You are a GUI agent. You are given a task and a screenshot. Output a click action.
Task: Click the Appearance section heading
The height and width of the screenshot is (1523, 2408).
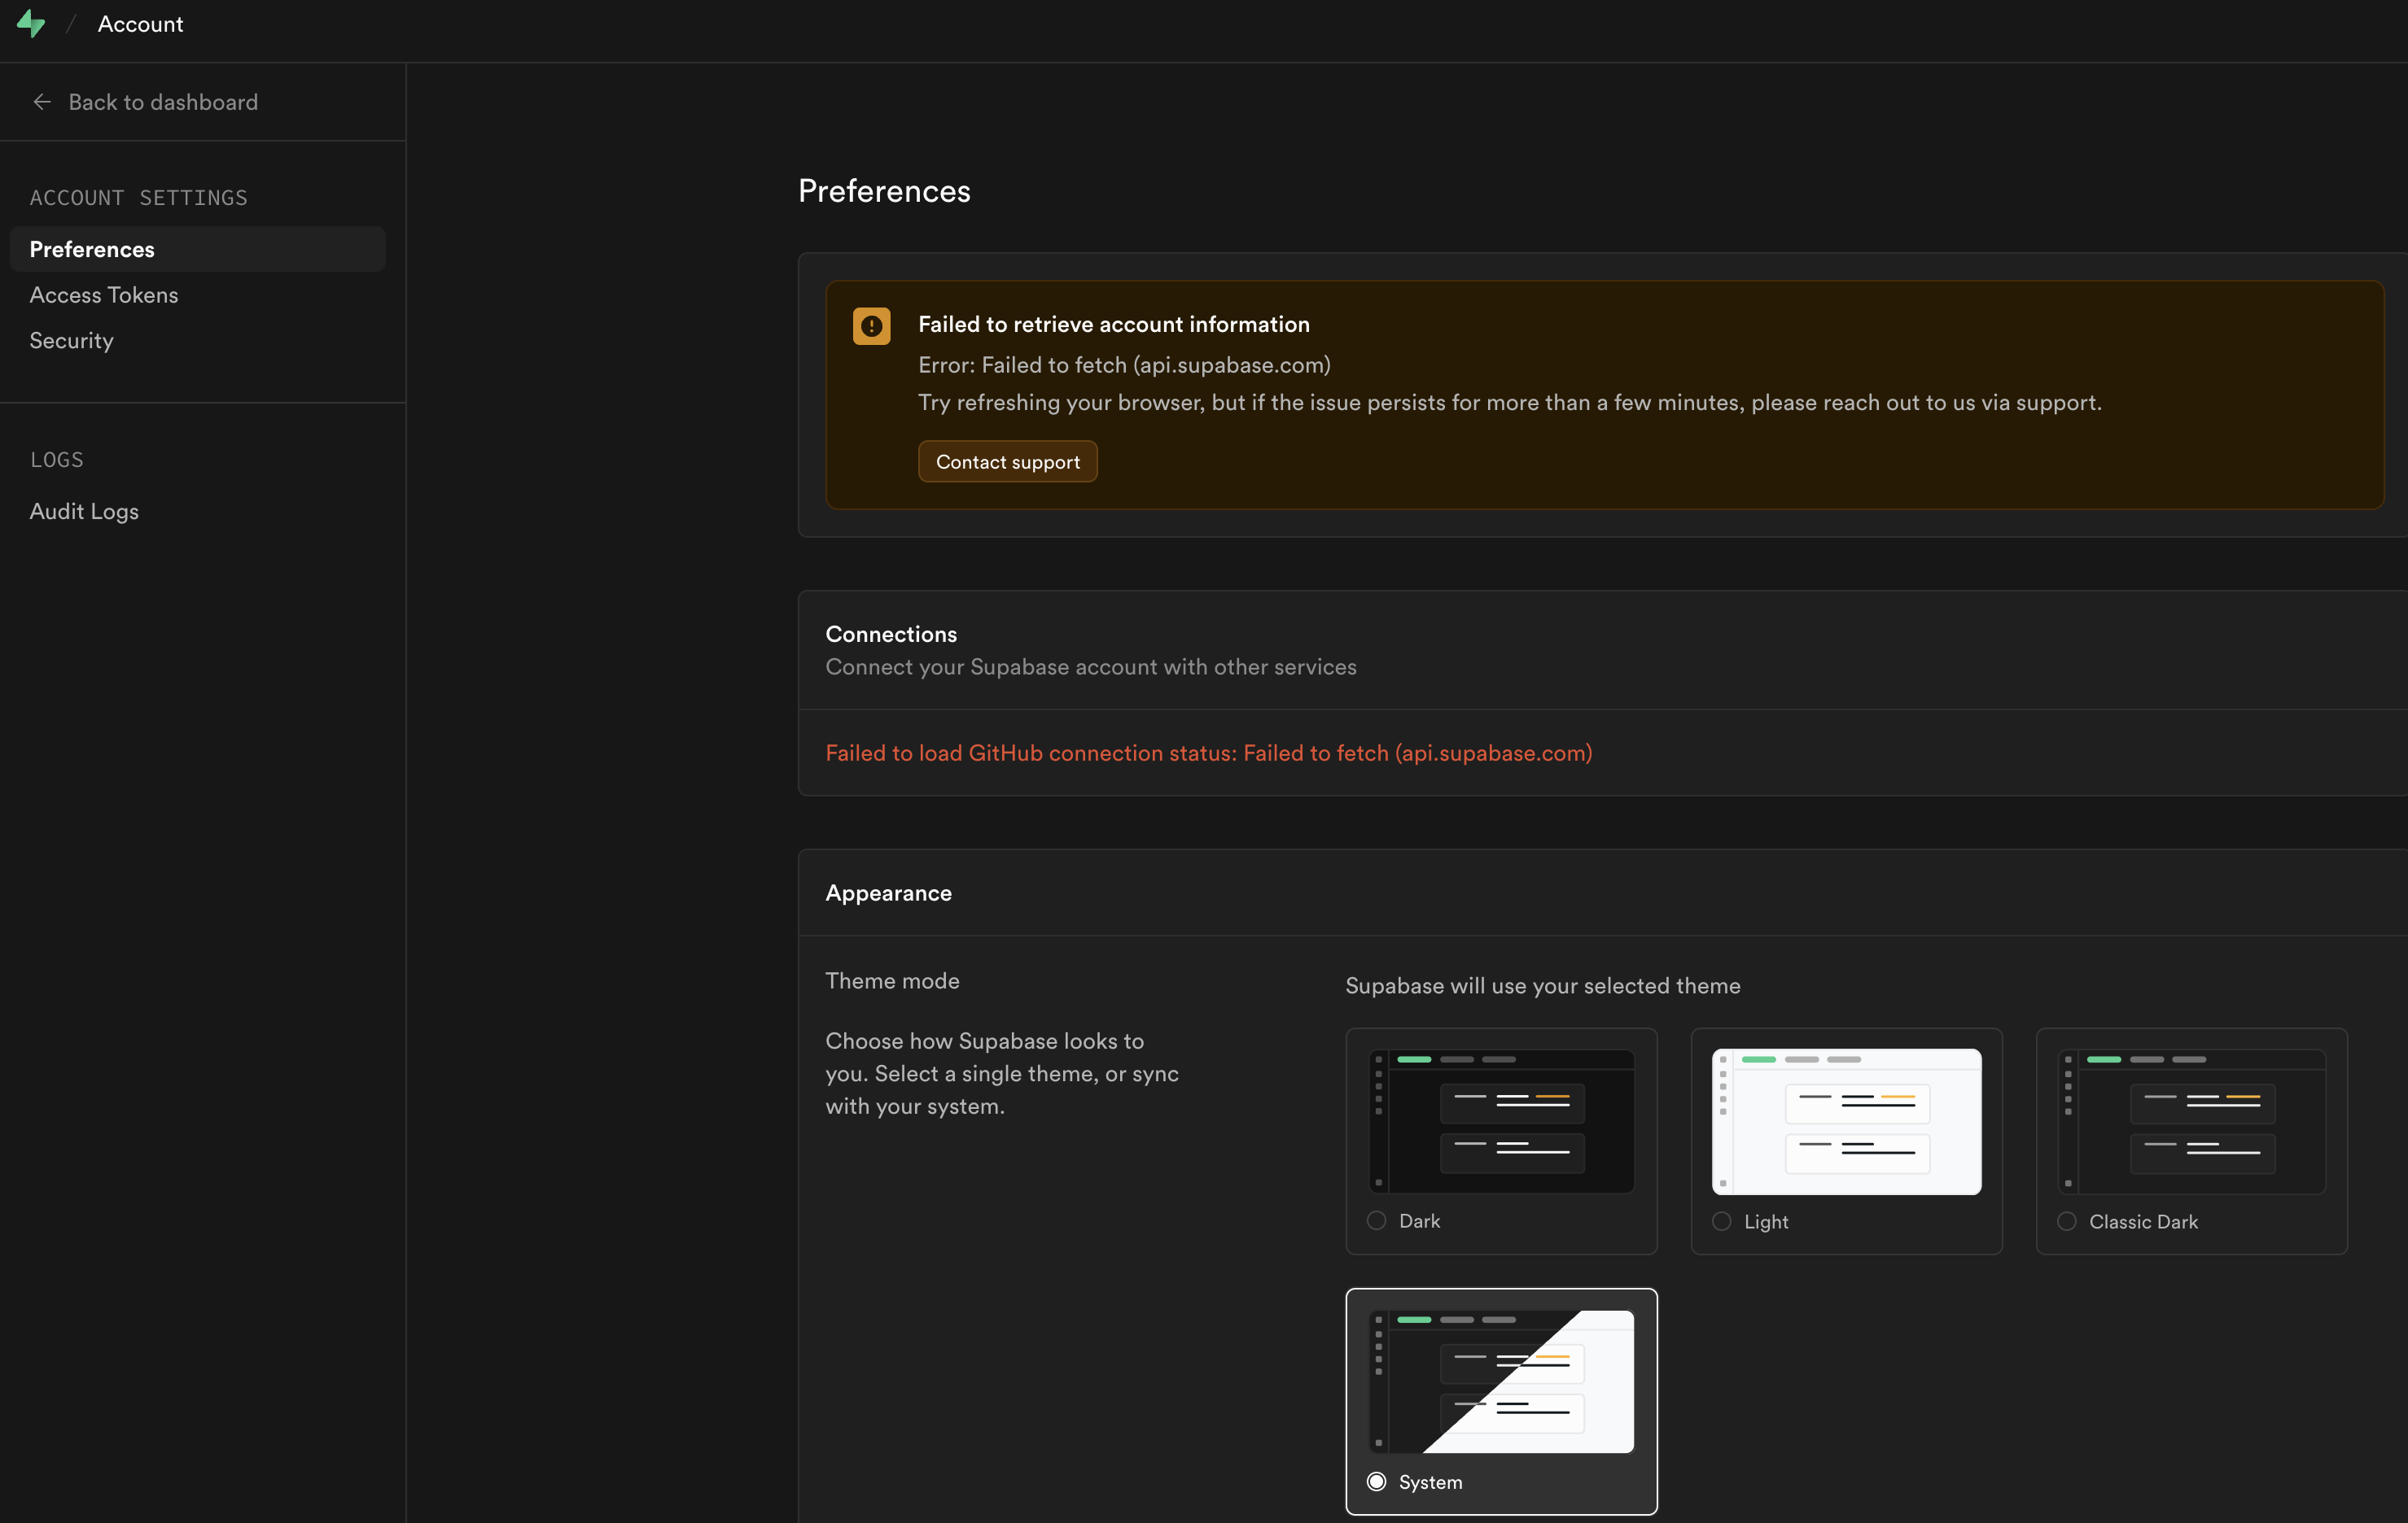pyautogui.click(x=888, y=893)
